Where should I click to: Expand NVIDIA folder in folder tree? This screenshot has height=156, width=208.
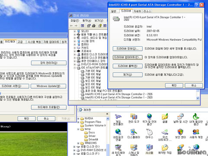(78, 118)
